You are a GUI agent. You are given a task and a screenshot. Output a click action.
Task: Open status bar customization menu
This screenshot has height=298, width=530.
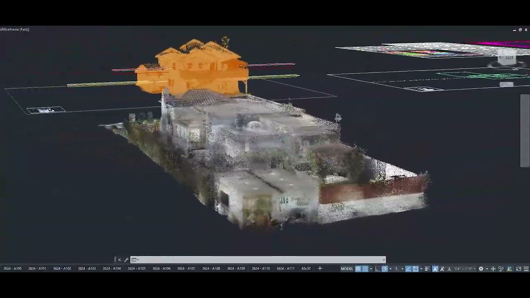click(x=526, y=269)
